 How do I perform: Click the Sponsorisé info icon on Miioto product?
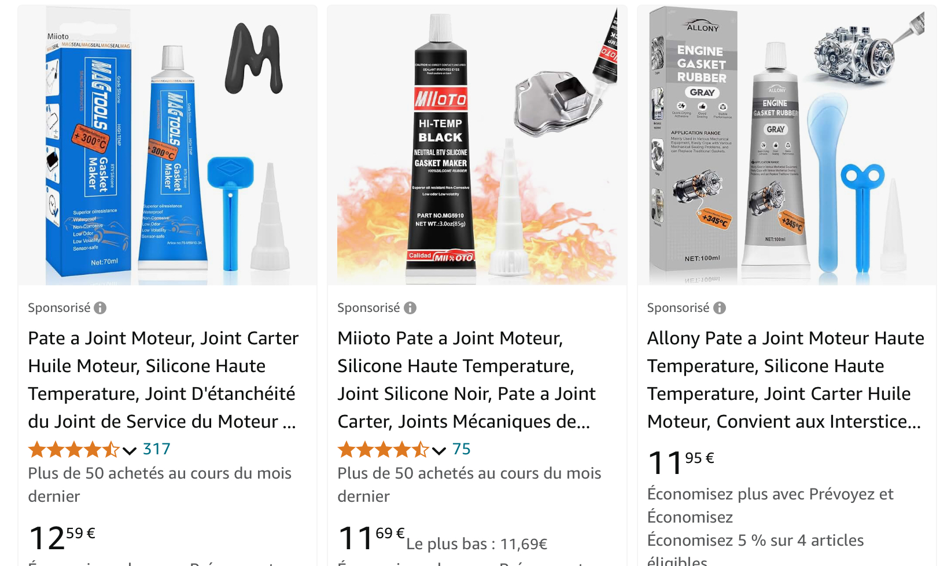[x=410, y=308]
